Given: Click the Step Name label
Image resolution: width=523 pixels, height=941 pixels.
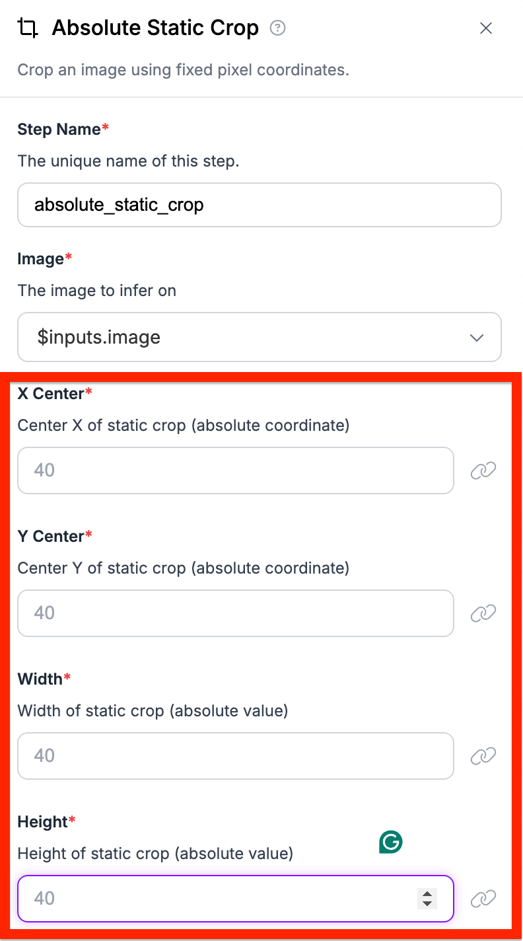Looking at the screenshot, I should coord(59,130).
